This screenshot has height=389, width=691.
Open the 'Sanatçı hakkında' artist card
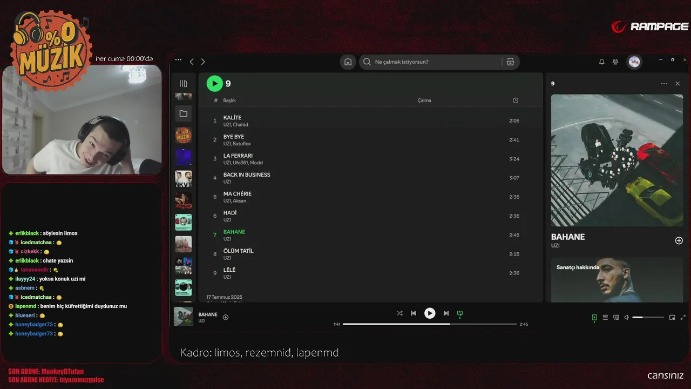coord(617,279)
